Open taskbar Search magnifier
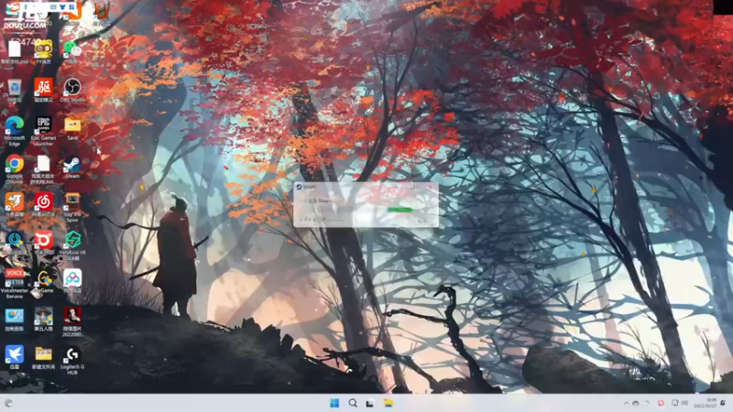733x412 pixels. (x=353, y=403)
